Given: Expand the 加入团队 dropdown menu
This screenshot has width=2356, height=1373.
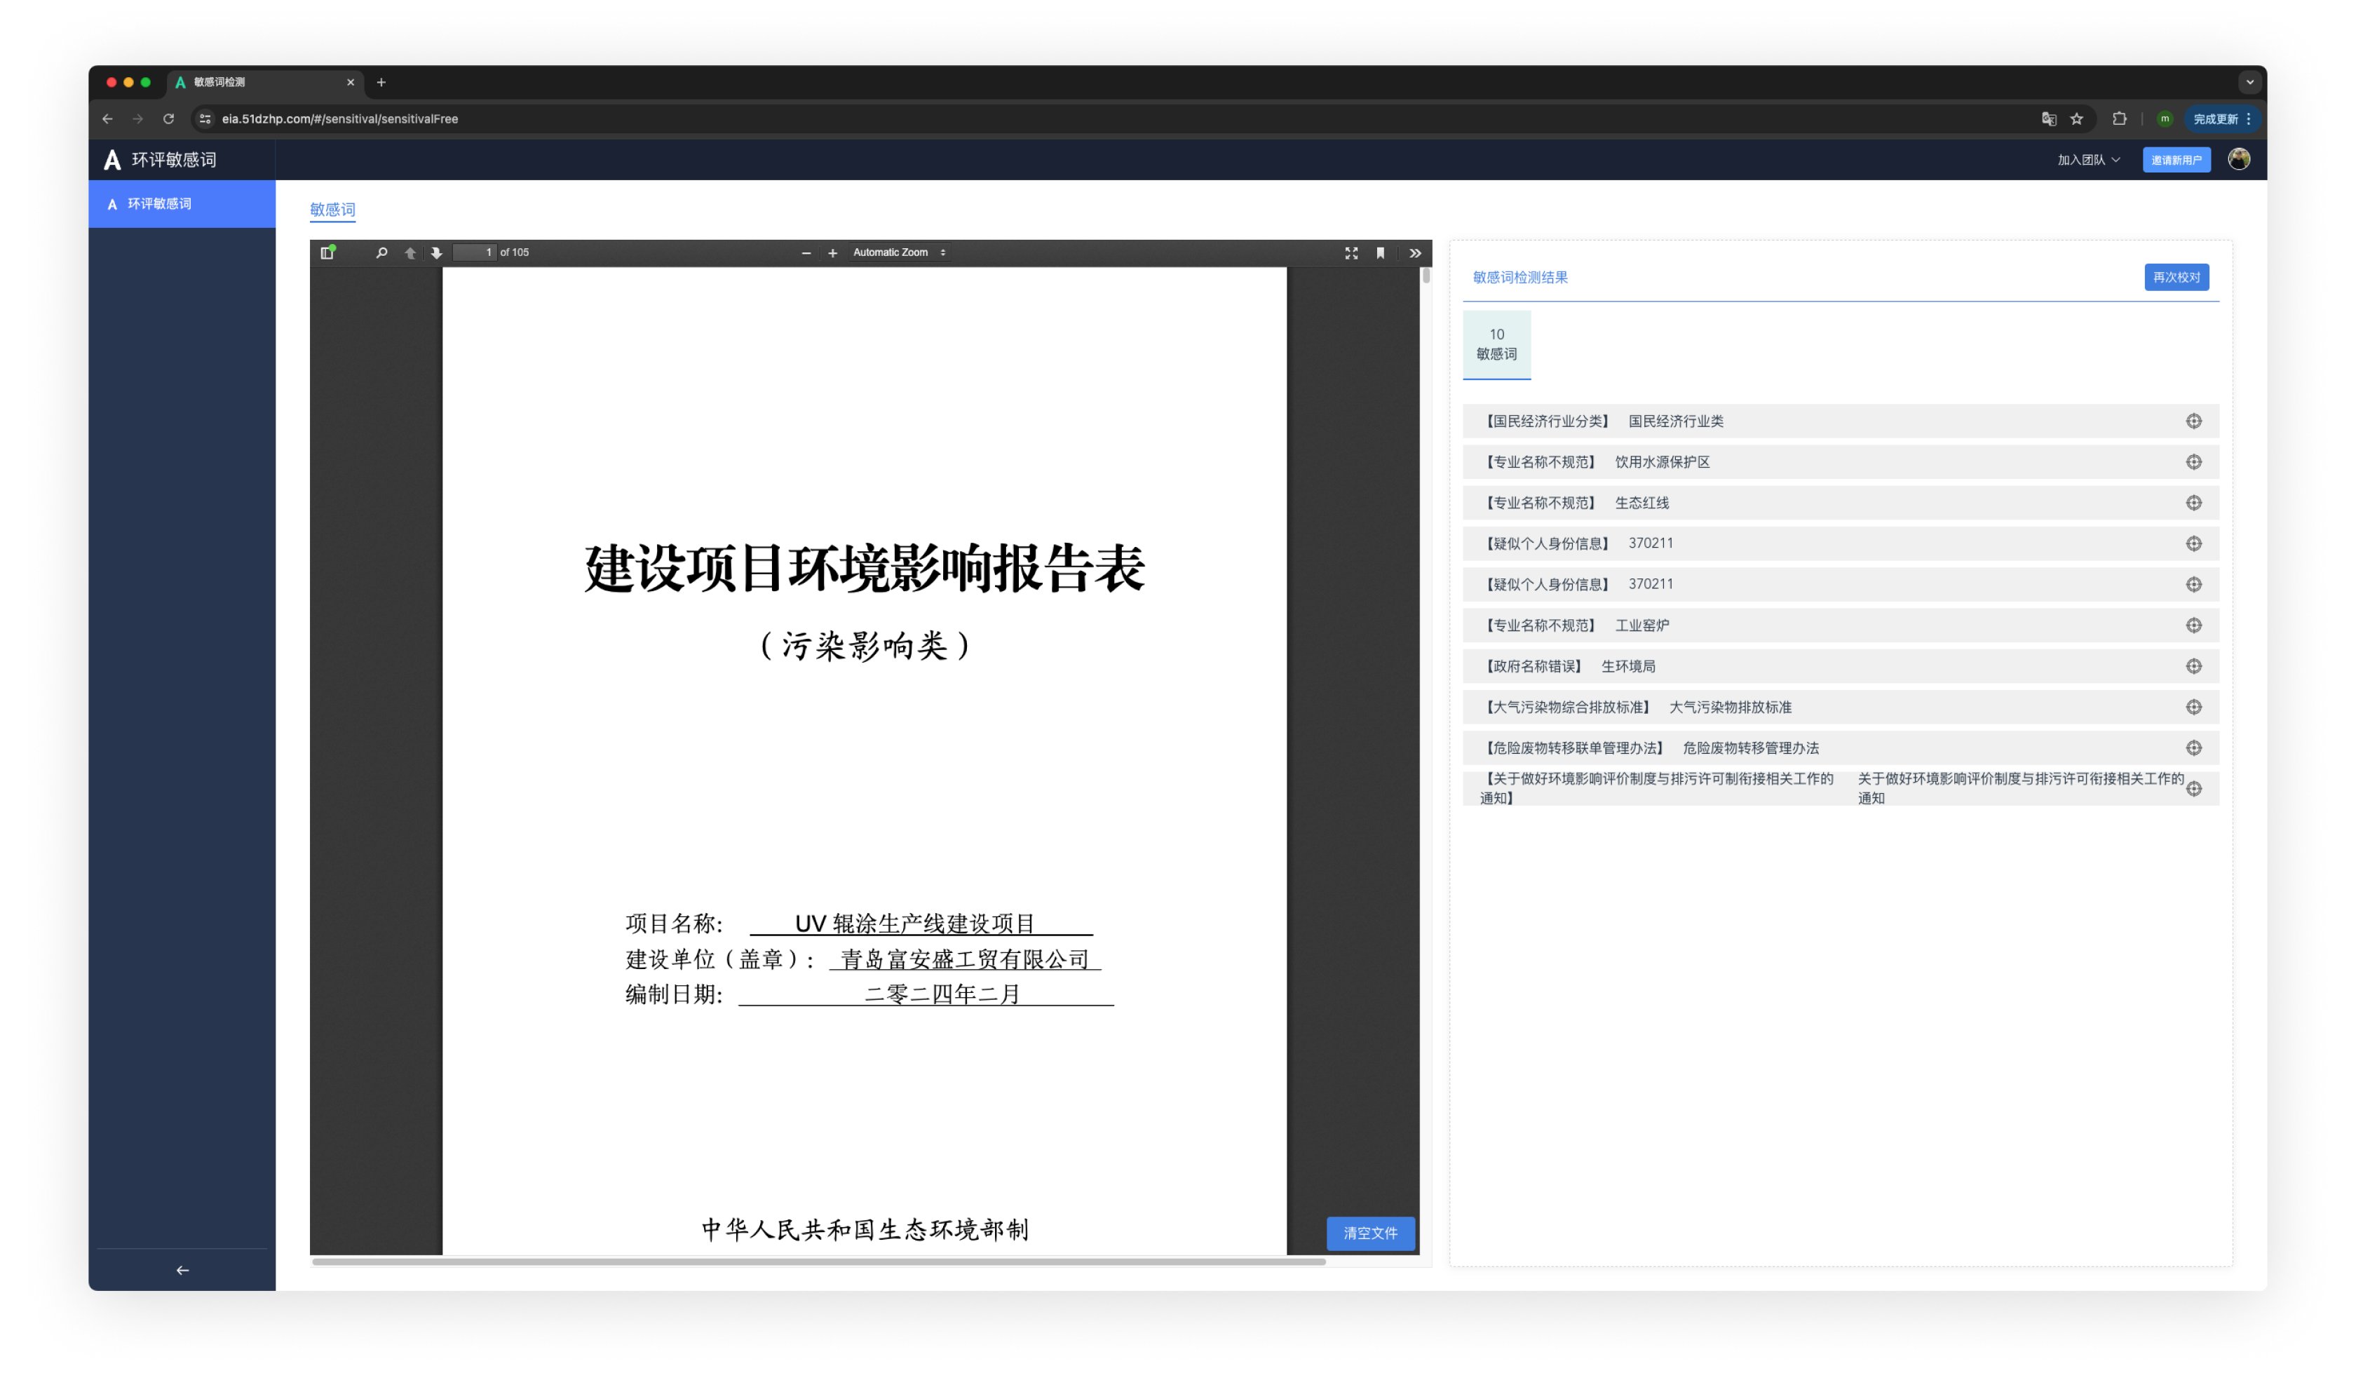Looking at the screenshot, I should (x=2087, y=159).
